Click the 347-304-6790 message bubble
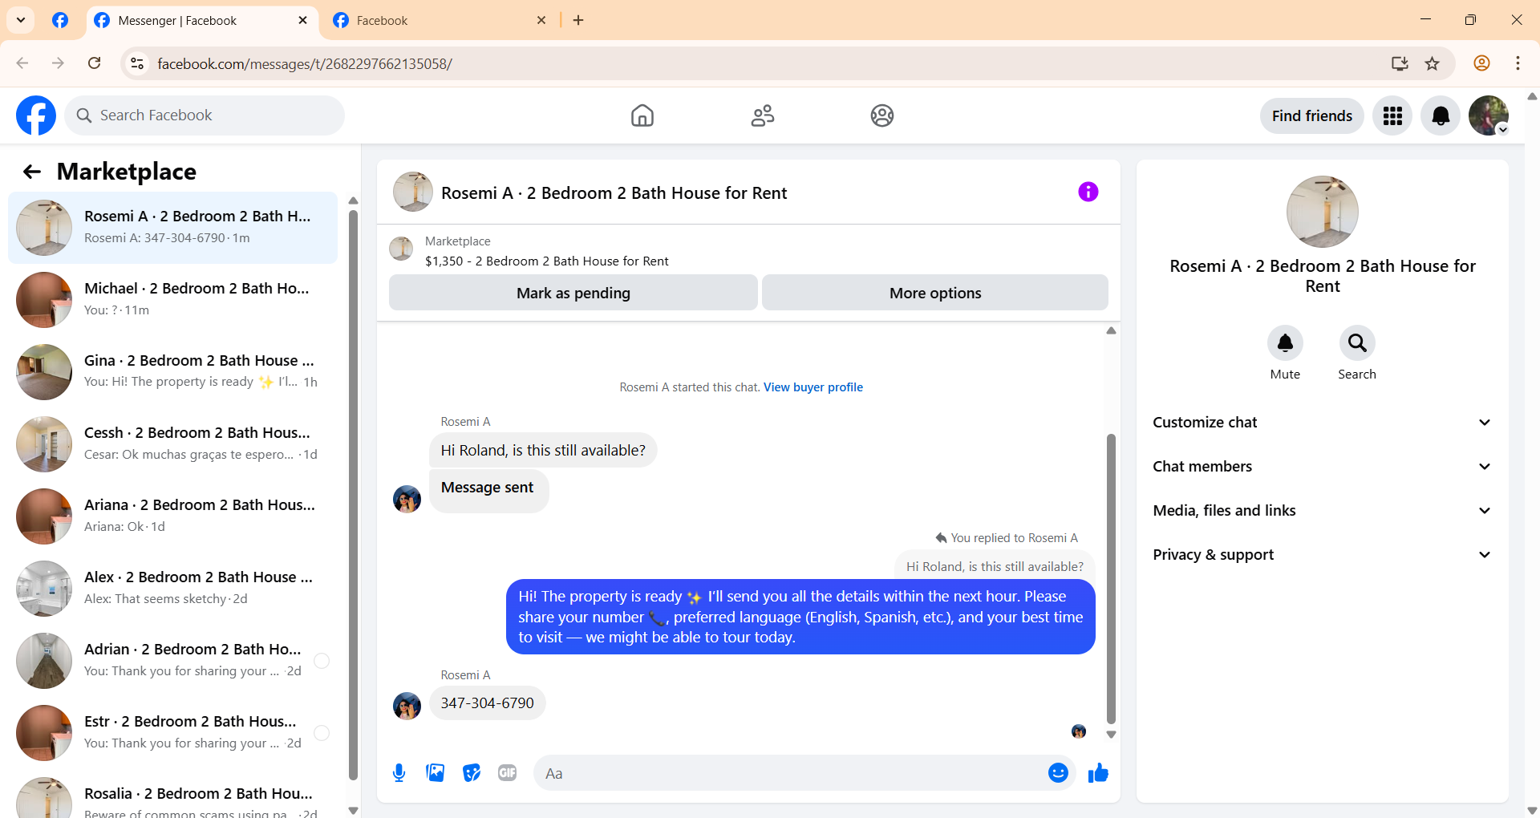This screenshot has width=1540, height=818. pos(488,703)
